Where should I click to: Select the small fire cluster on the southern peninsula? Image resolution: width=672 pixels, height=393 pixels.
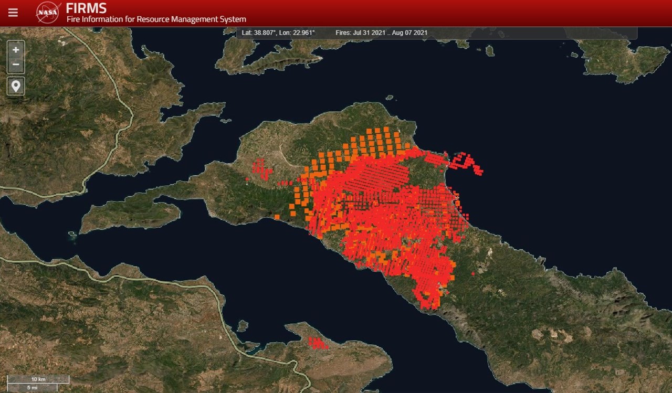(x=317, y=343)
